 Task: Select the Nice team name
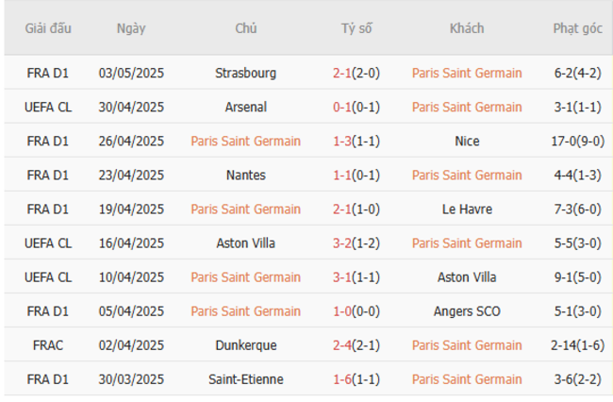pos(466,141)
